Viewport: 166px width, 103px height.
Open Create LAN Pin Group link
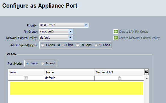[133, 32]
